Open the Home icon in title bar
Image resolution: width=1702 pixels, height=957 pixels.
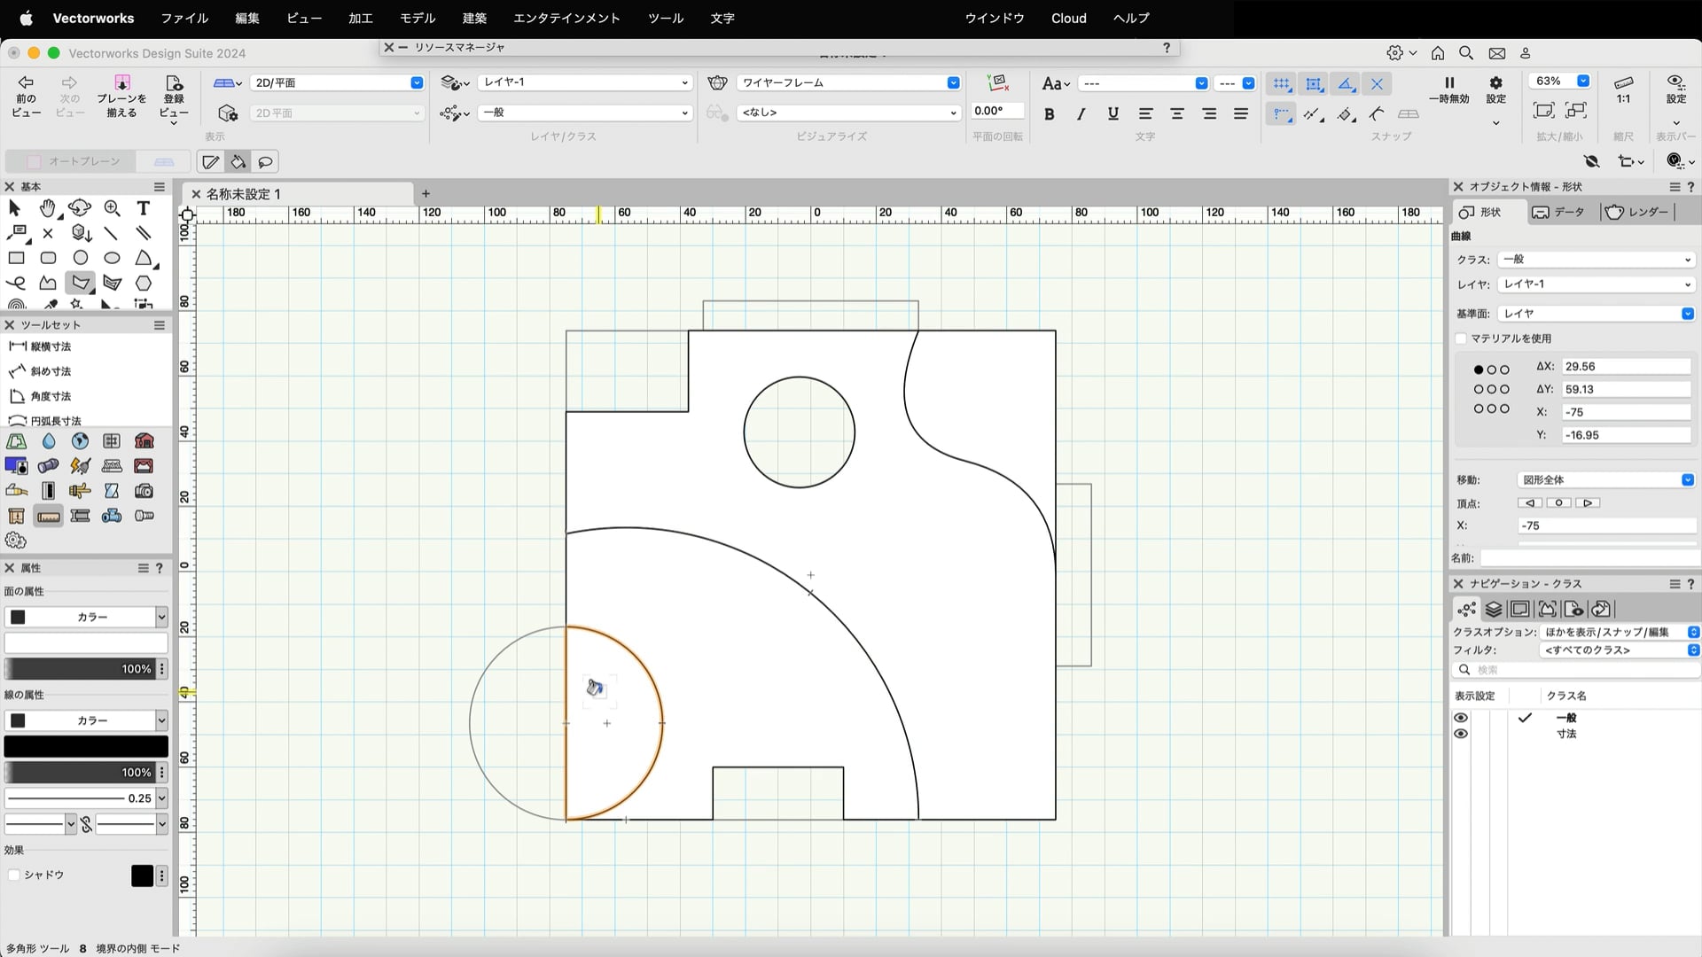coord(1438,53)
